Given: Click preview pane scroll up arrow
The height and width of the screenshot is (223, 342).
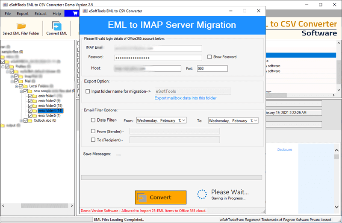Looking at the screenshot, I should point(336,150).
